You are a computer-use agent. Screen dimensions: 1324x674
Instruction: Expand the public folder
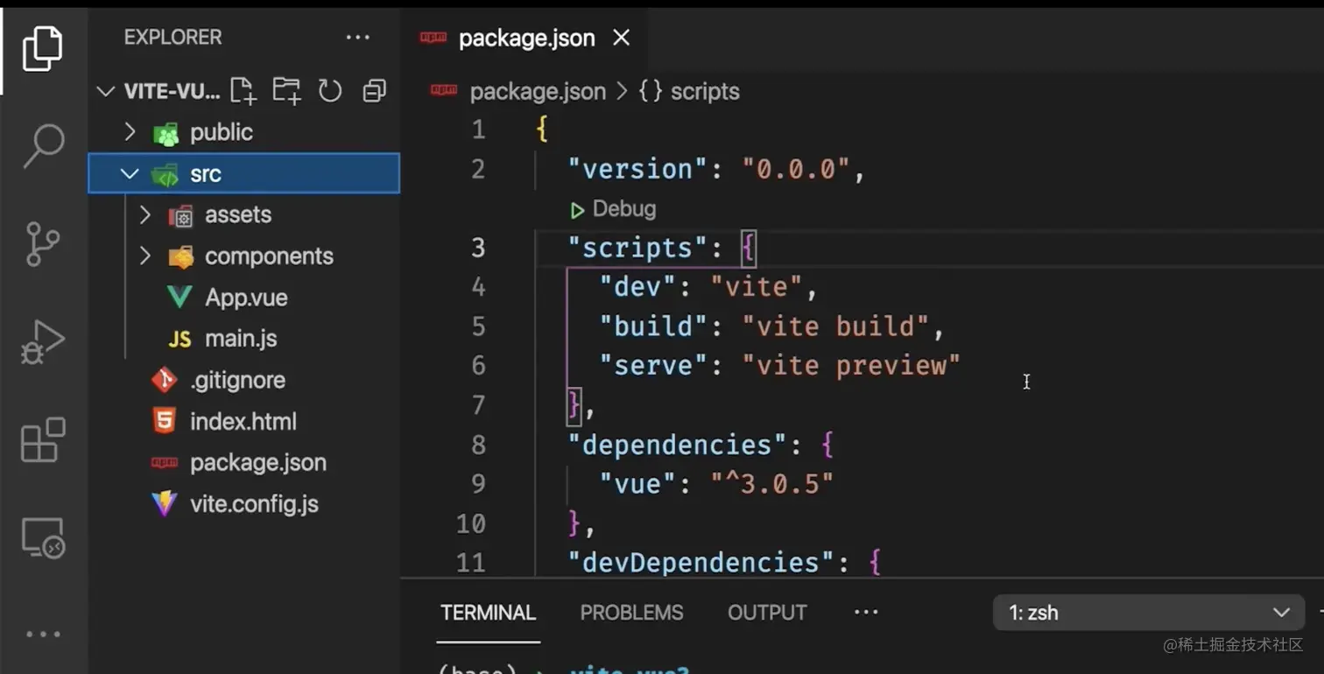tap(130, 132)
